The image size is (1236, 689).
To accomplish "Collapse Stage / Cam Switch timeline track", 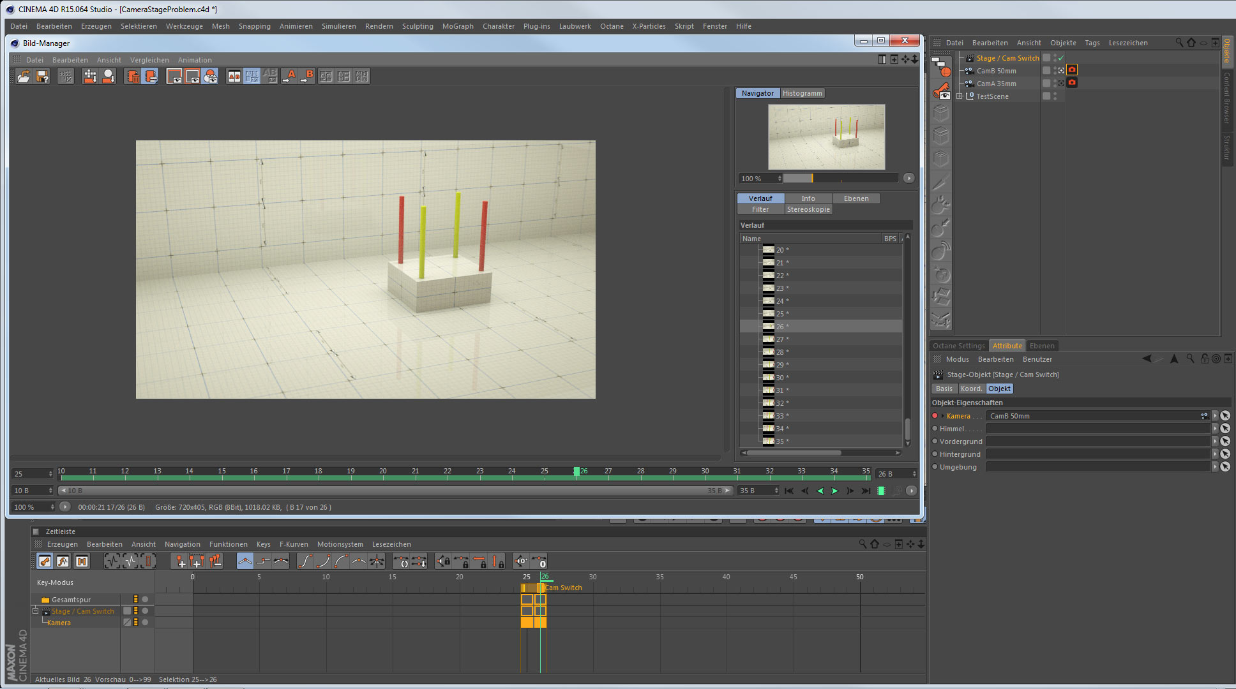I will click(36, 611).
